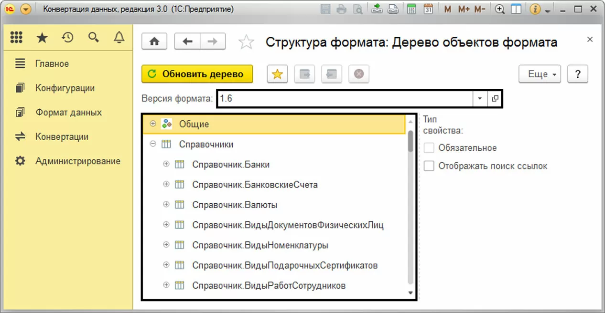Open Print preview icon in title bar
Viewport: 605px width, 313px height.
tap(357, 9)
